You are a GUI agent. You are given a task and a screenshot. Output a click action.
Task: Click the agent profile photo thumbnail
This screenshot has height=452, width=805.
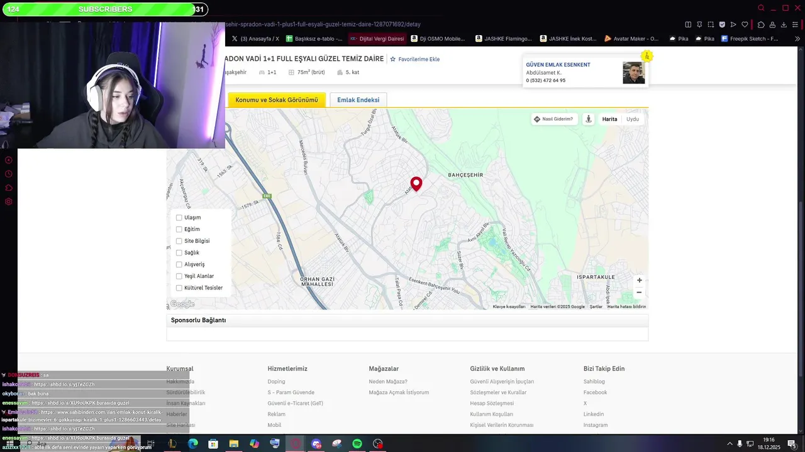[x=633, y=73]
